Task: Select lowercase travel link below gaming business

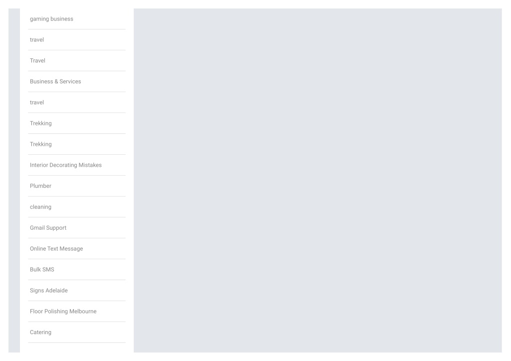Action: (x=37, y=40)
